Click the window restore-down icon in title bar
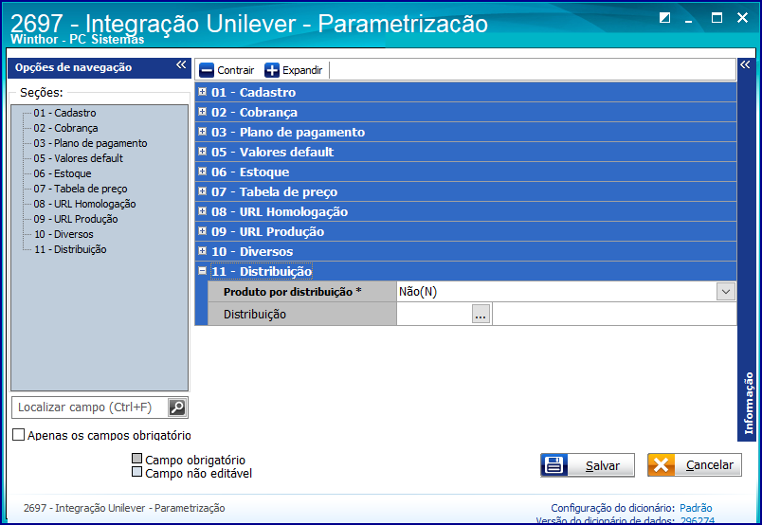 664,18
